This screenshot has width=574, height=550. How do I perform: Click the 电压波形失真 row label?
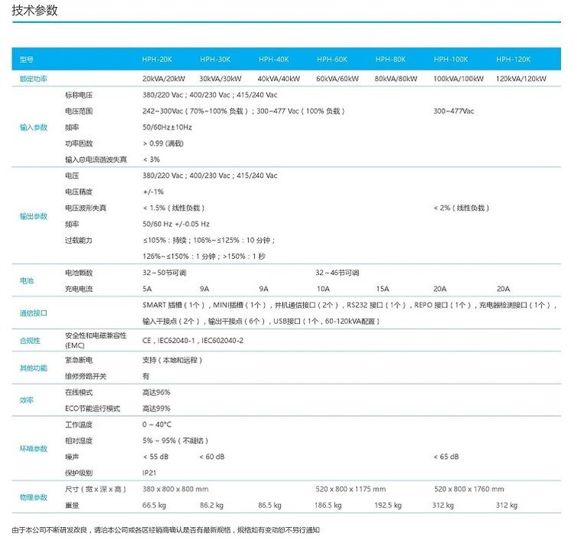pyautogui.click(x=86, y=208)
